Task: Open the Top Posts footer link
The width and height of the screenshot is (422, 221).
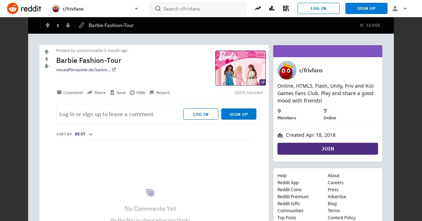Action: pyautogui.click(x=287, y=217)
